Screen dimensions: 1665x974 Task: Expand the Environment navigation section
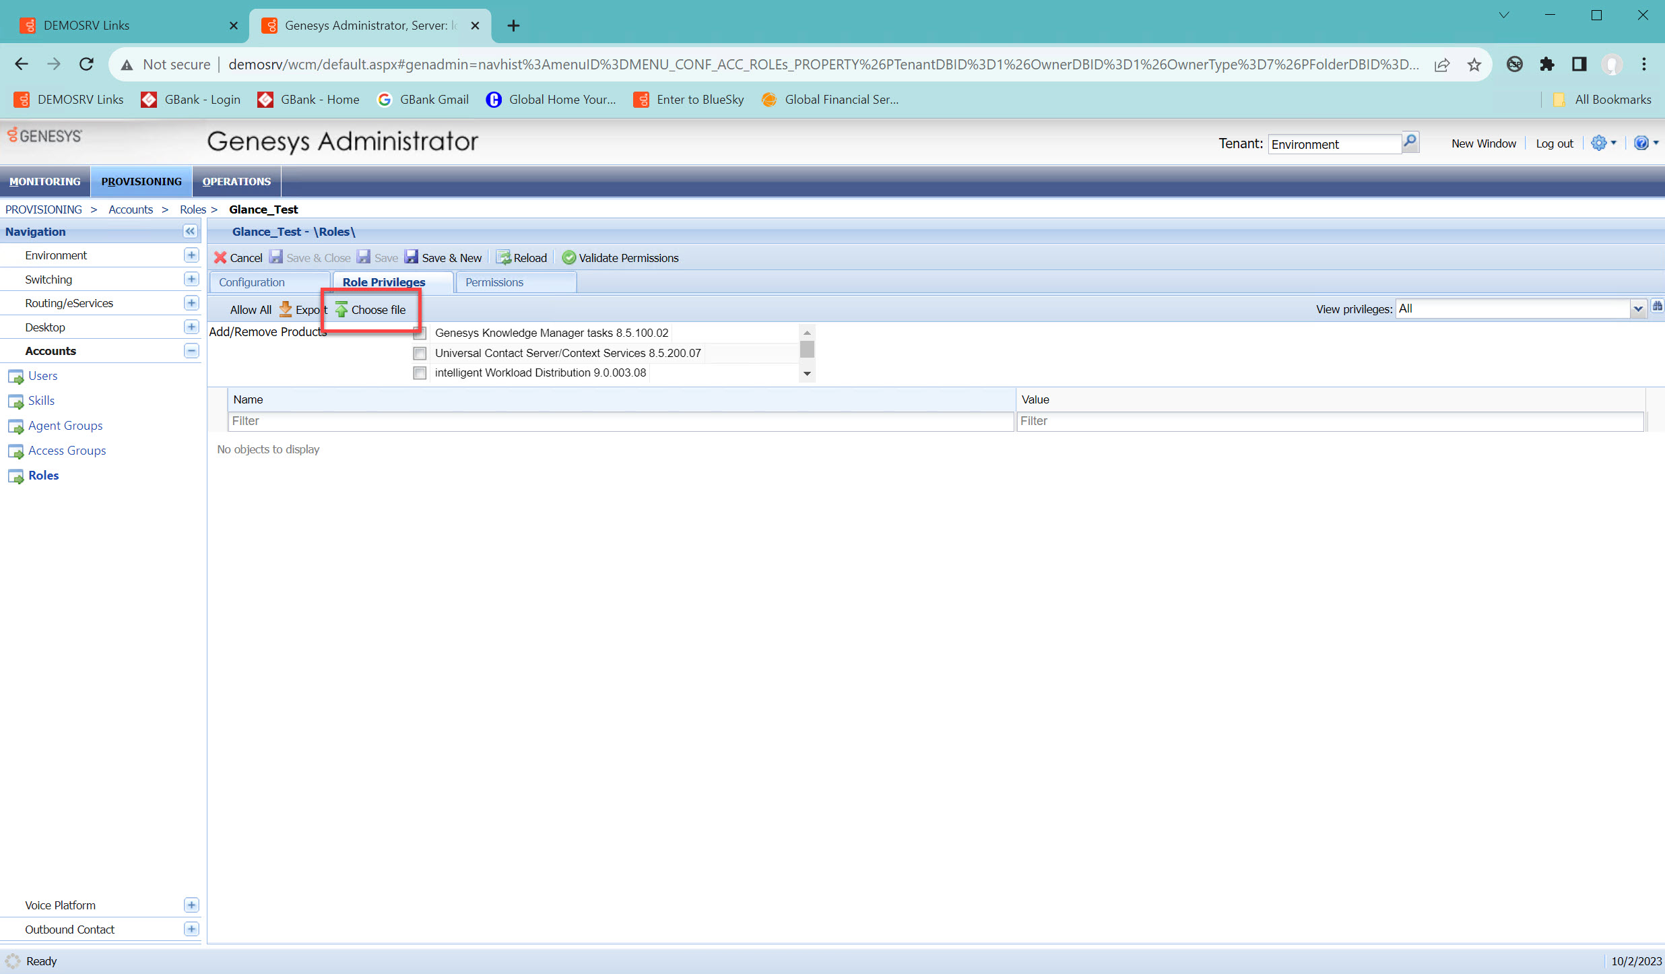click(x=191, y=255)
